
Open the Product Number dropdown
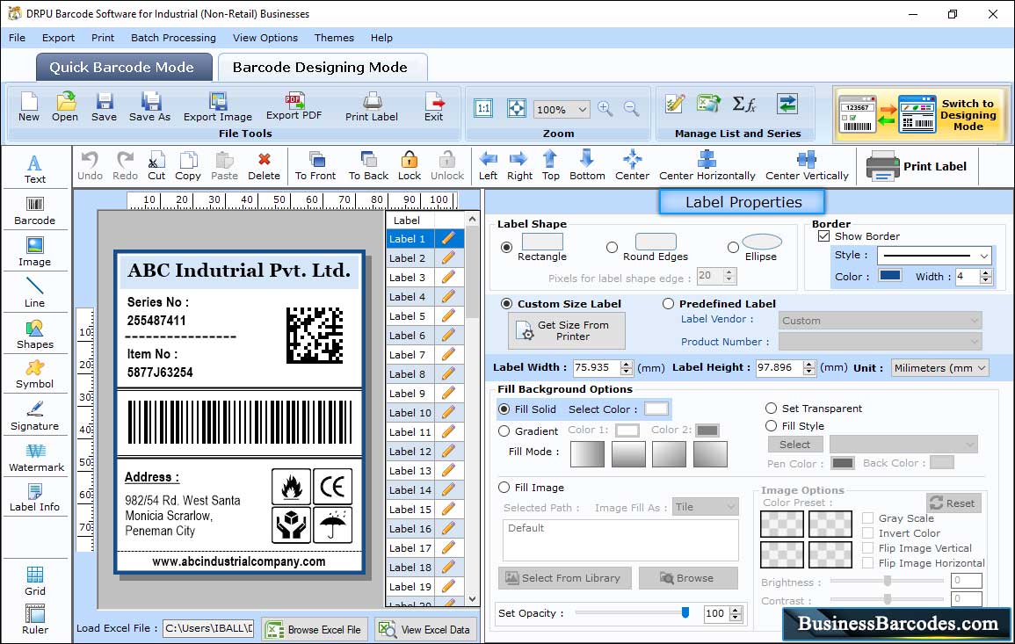click(x=880, y=342)
